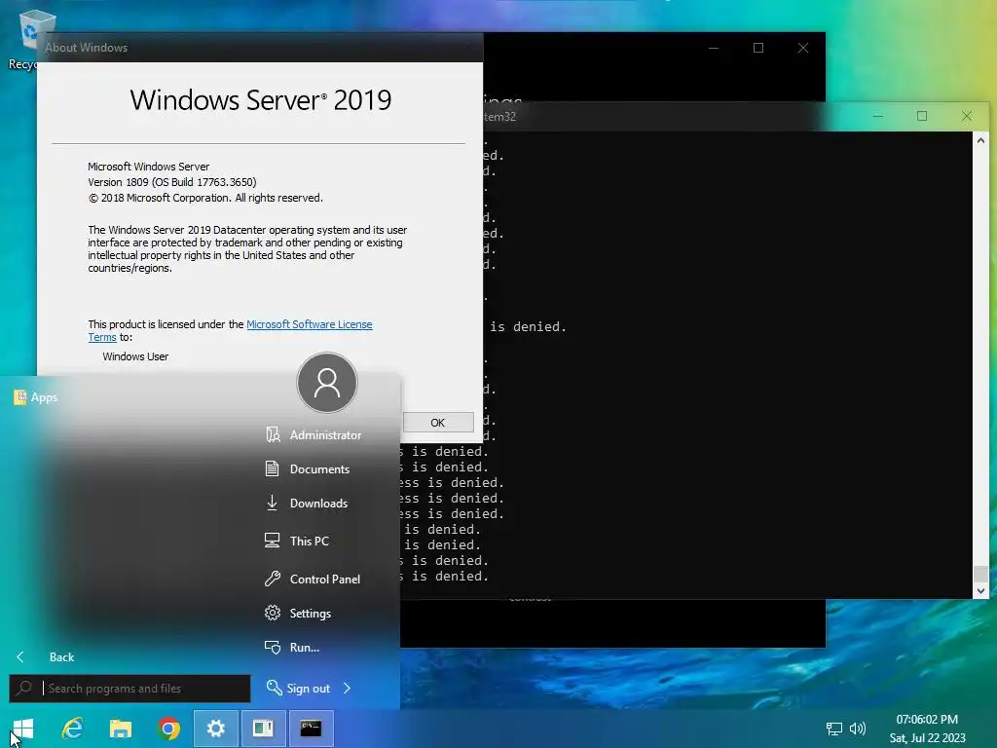997x748 pixels.
Task: Click the 'Windows User' licensee text
Action: click(135, 356)
